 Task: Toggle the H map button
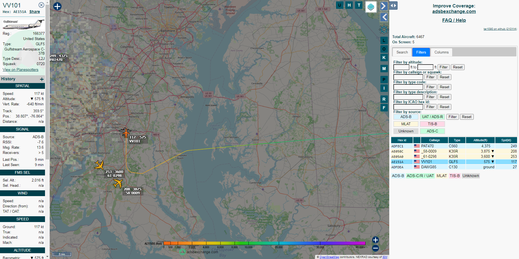tap(349, 5)
